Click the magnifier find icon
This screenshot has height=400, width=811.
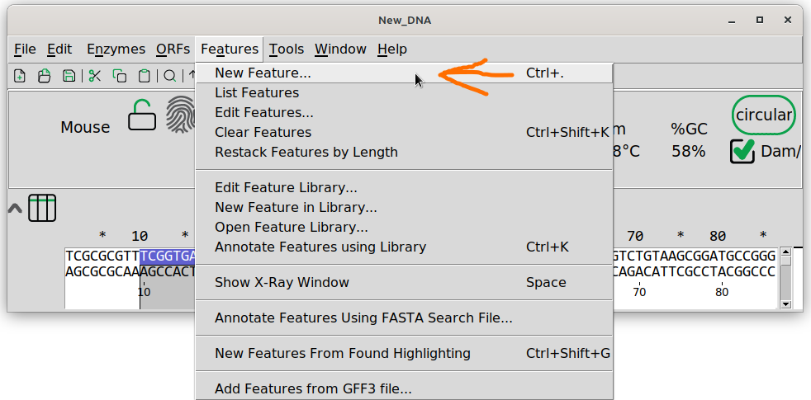169,77
